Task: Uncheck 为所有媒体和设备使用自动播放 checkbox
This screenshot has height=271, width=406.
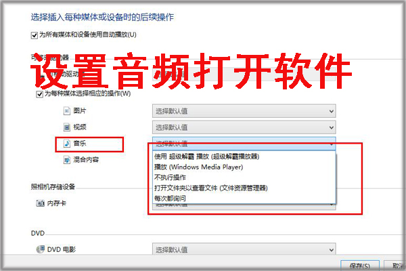Action: (35, 35)
